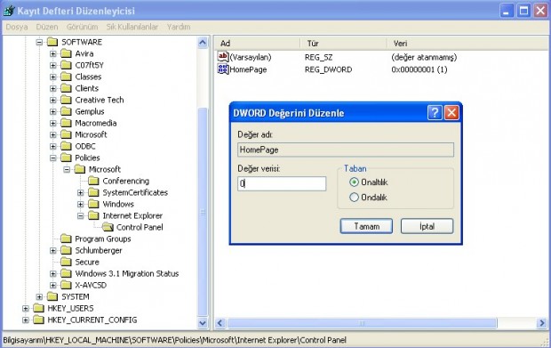This screenshot has height=348, width=551.
Task: Click the dialog's help question mark button
Action: tap(435, 113)
